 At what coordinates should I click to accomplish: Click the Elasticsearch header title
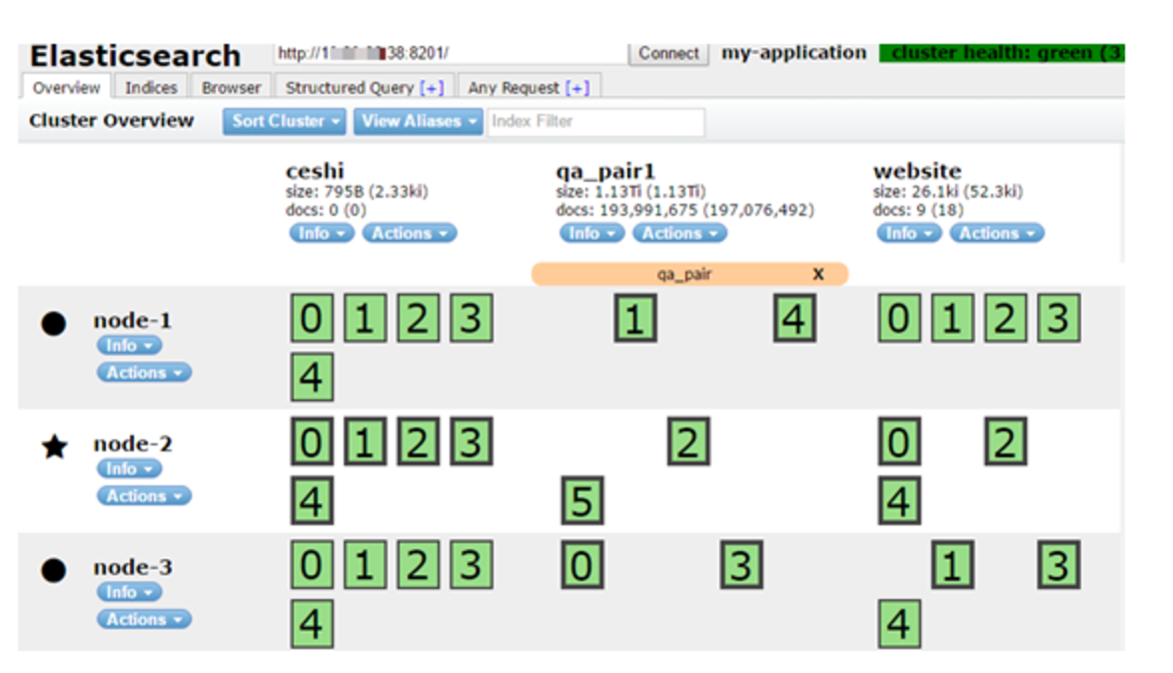click(136, 56)
